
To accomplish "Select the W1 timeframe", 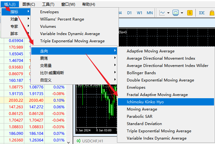I will point(139,13).
